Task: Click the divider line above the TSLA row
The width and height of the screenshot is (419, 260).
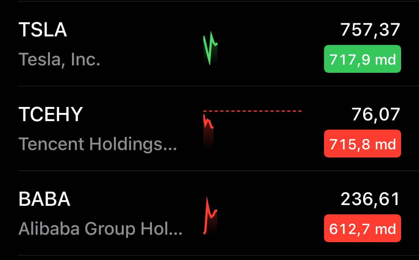Action: coord(218,1)
